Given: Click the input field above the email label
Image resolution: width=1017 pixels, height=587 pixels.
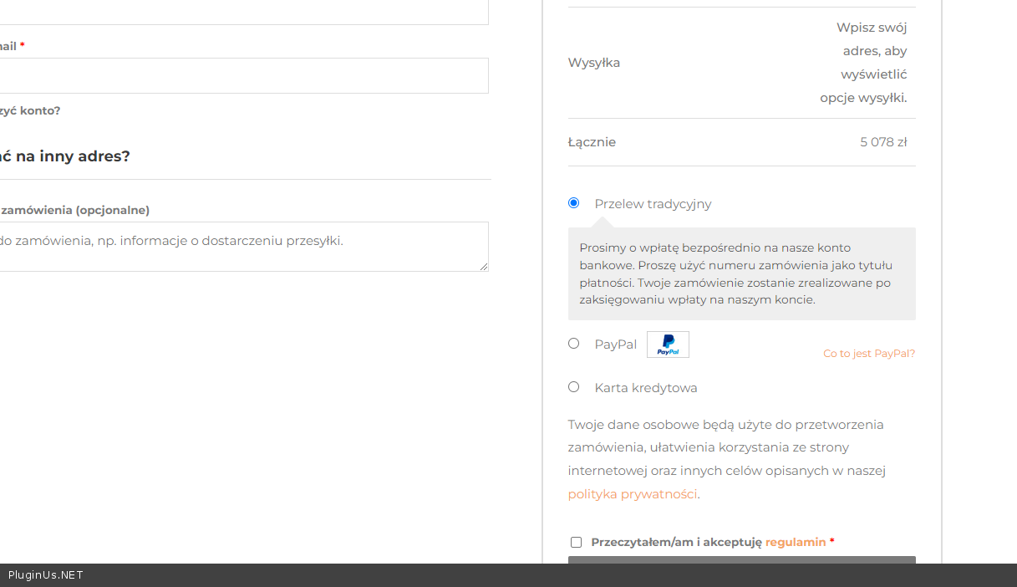Looking at the screenshot, I should pos(242,12).
